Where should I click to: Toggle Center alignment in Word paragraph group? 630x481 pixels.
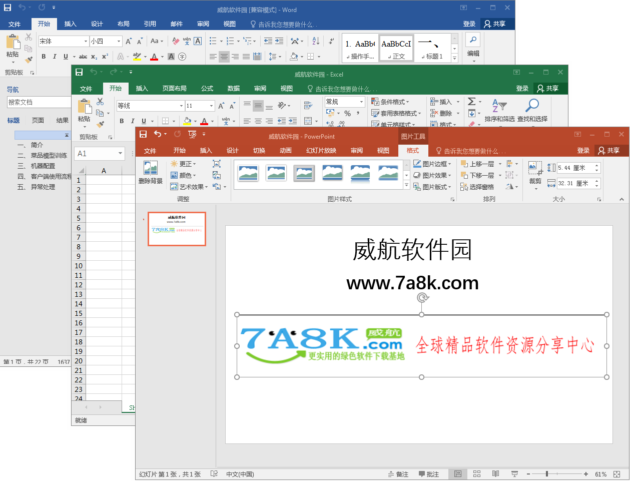[x=224, y=57]
